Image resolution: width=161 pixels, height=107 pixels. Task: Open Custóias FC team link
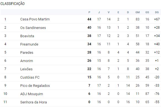click(30, 77)
